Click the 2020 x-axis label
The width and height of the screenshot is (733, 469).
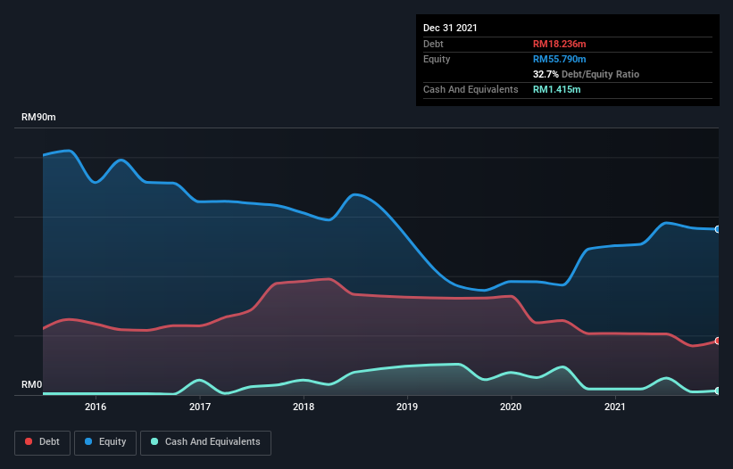tap(511, 407)
